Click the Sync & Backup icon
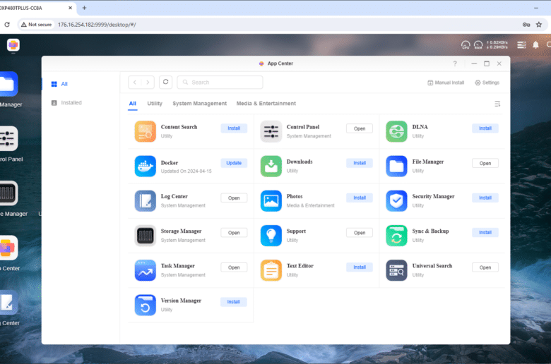The height and width of the screenshot is (364, 551). point(396,236)
